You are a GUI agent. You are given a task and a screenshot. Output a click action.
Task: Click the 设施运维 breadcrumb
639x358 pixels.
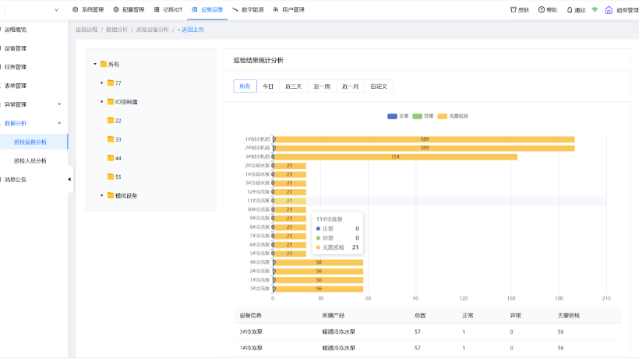pos(86,30)
